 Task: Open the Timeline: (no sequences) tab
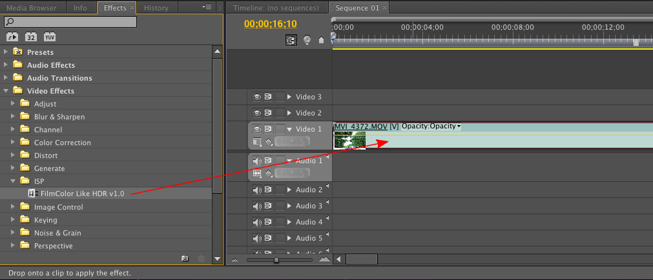tap(276, 8)
